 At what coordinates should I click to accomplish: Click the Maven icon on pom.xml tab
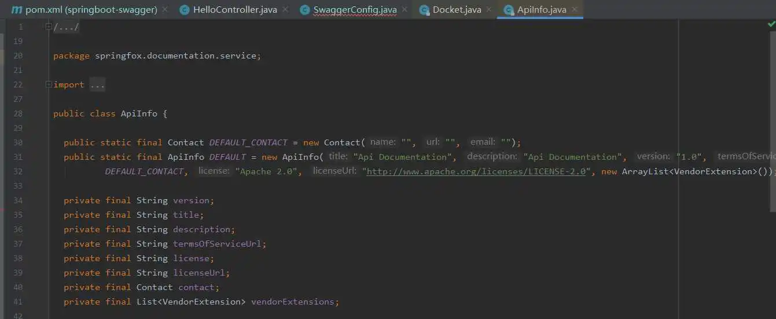point(16,10)
